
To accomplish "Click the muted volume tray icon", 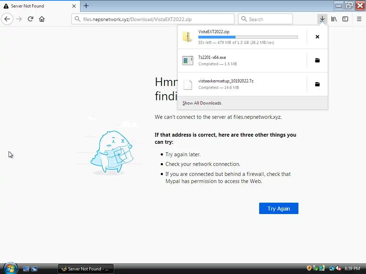I will (x=338, y=268).
